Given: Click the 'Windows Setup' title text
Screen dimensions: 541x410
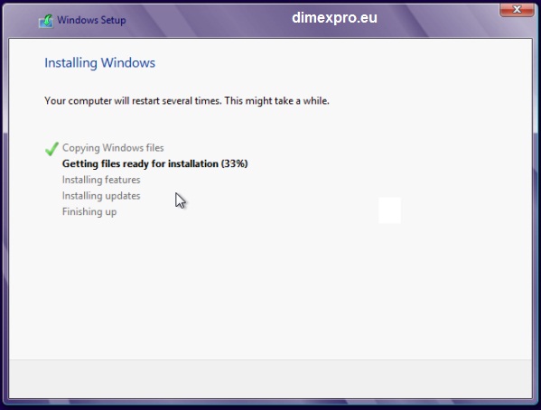Looking at the screenshot, I should tap(91, 20).
